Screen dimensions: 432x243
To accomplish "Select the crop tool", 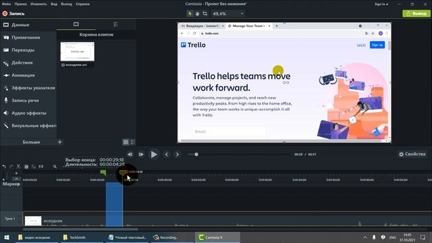I will coord(205,13).
